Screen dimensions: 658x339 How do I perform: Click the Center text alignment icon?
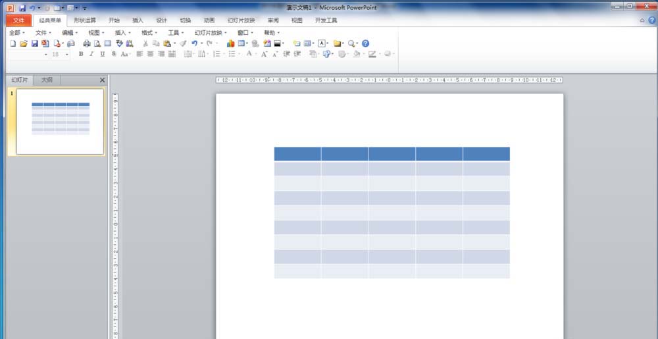[150, 54]
